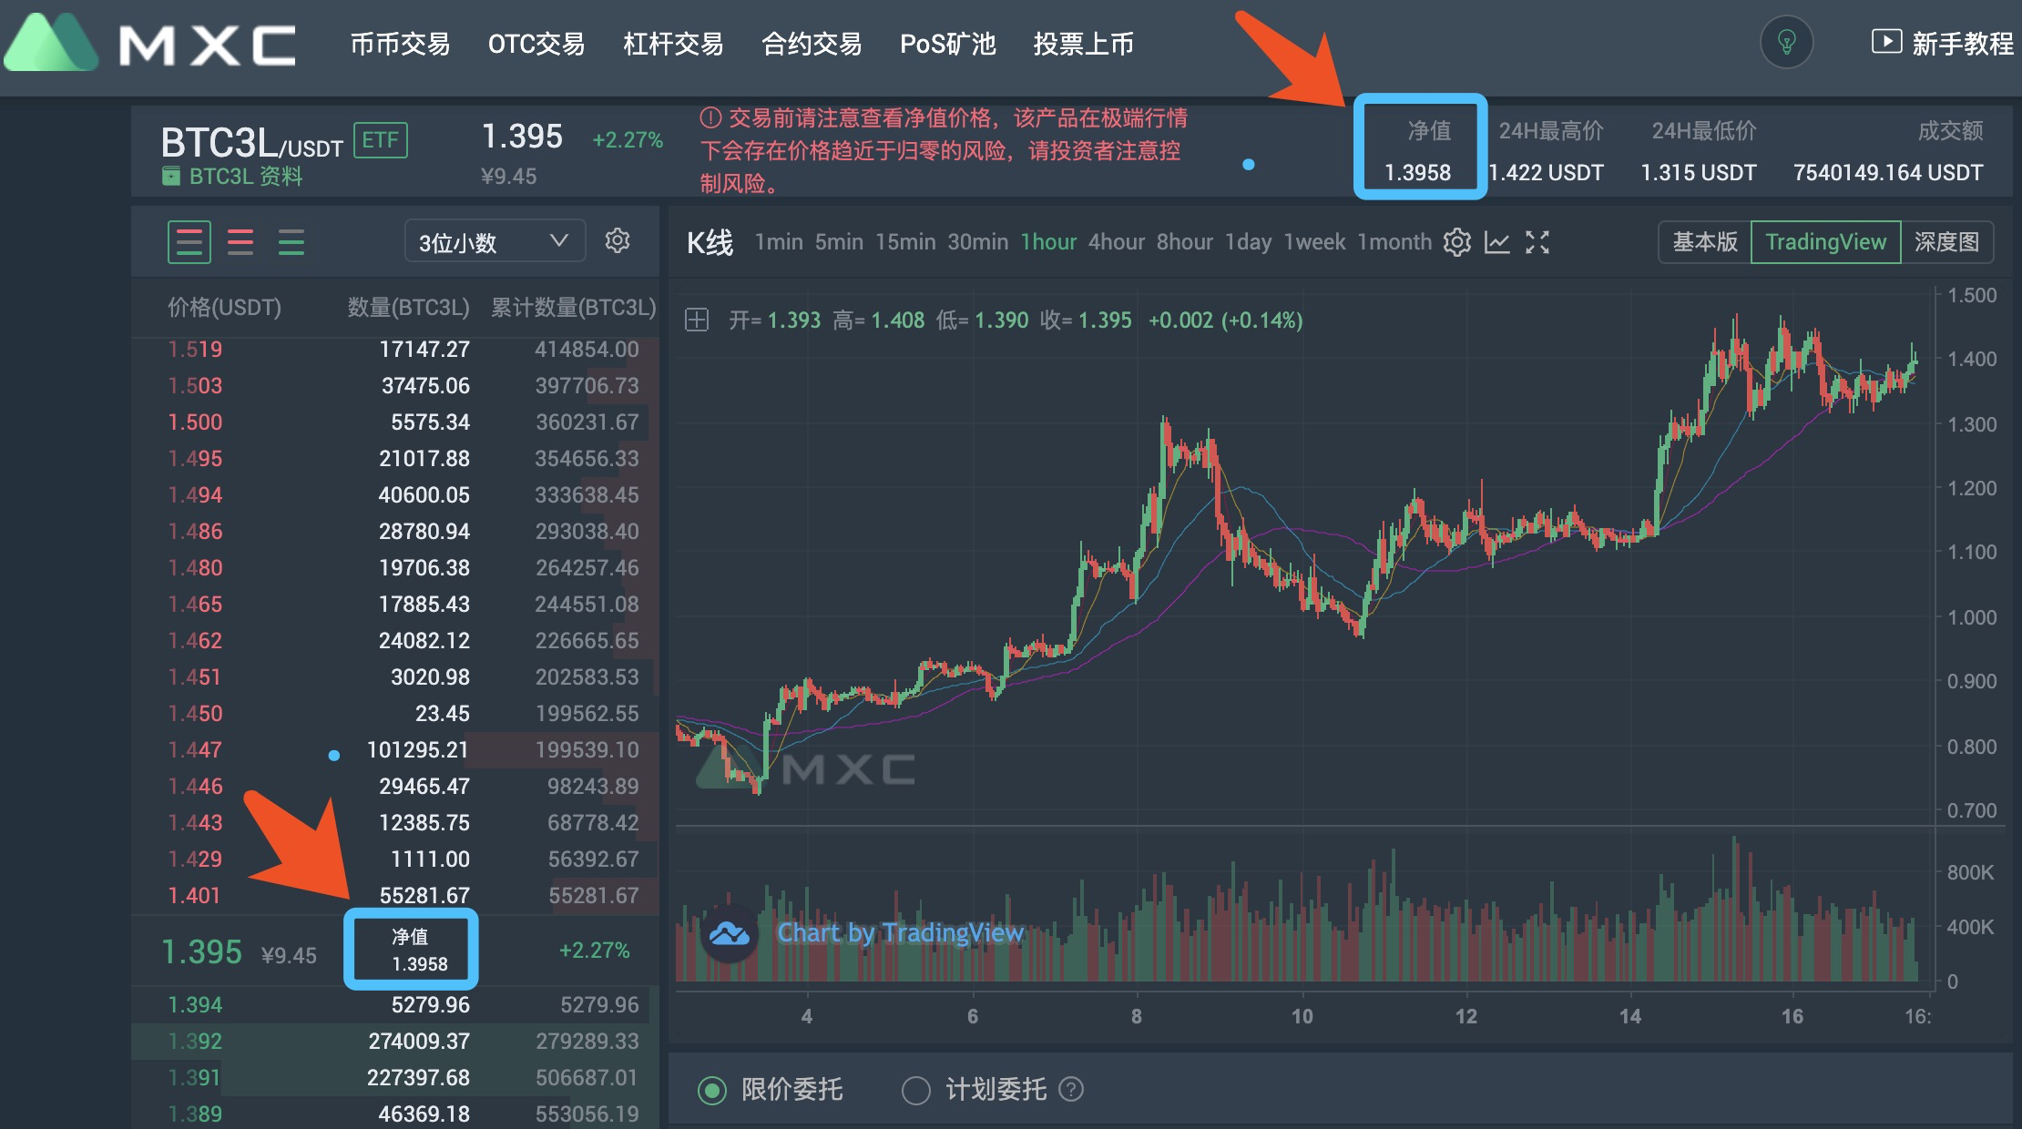
Task: Select 计划委托 radio option
Action: coord(915,1090)
